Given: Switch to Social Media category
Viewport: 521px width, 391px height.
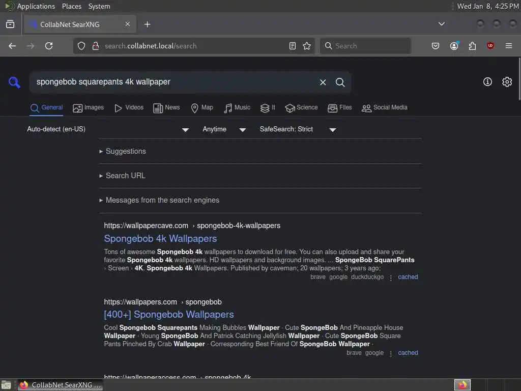Looking at the screenshot, I should tap(385, 108).
